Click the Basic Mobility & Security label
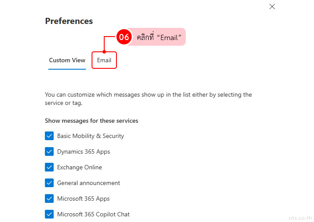Viewport: 314px width, 222px height. click(90, 136)
